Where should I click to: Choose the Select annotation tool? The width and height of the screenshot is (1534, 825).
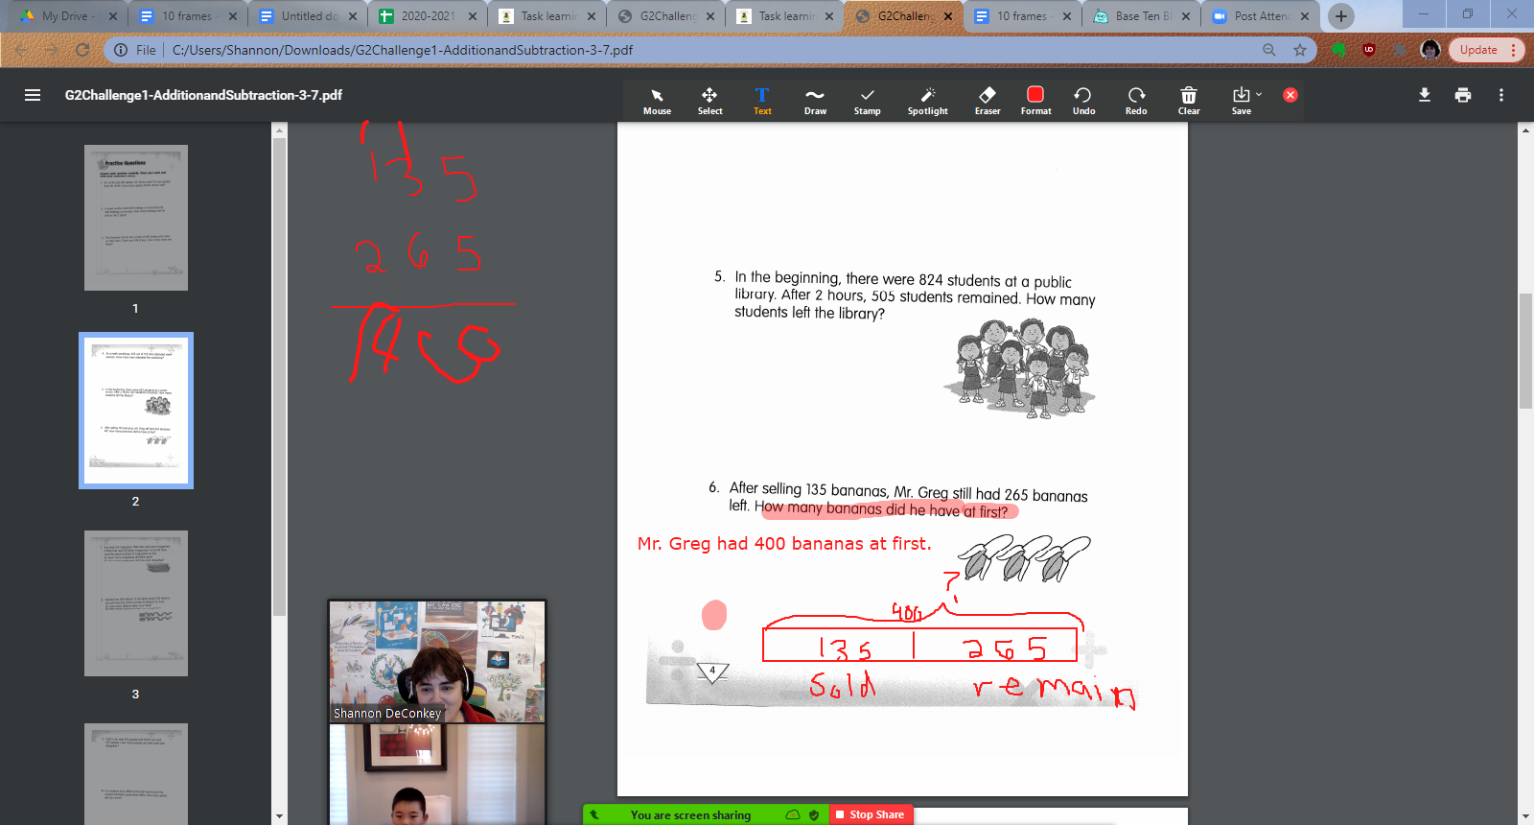pos(709,100)
